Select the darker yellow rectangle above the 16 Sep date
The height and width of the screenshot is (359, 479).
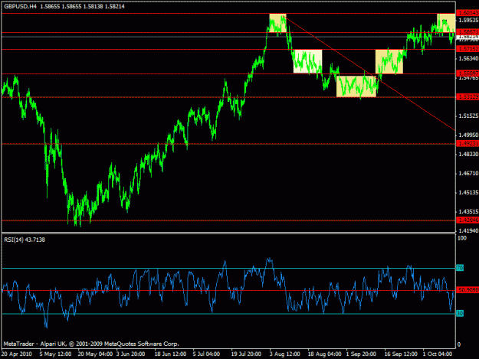[x=389, y=61]
